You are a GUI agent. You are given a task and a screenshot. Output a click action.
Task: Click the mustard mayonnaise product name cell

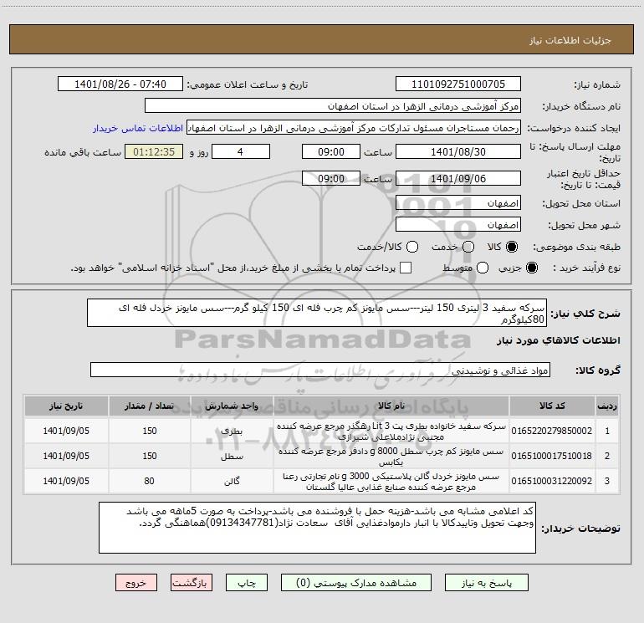(391, 482)
